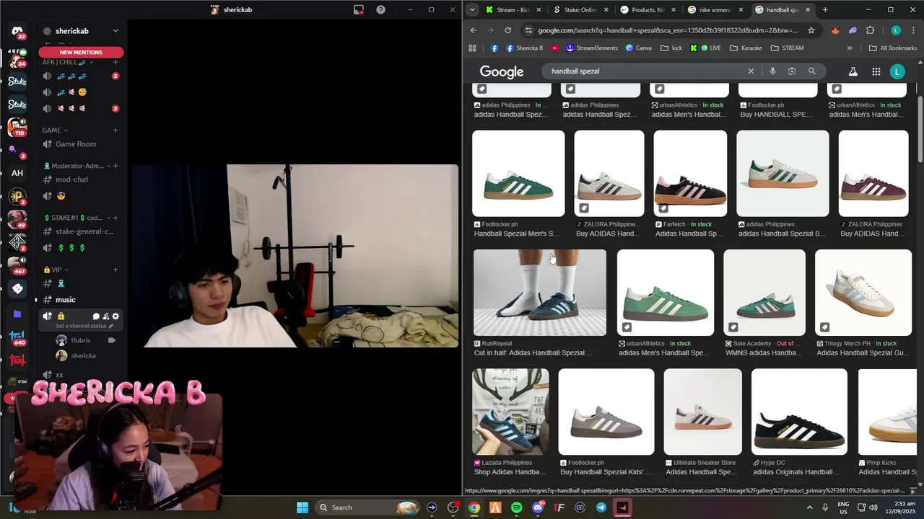This screenshot has width=924, height=519.
Task: Switch to Stream - Kick tab
Action: pos(513,9)
